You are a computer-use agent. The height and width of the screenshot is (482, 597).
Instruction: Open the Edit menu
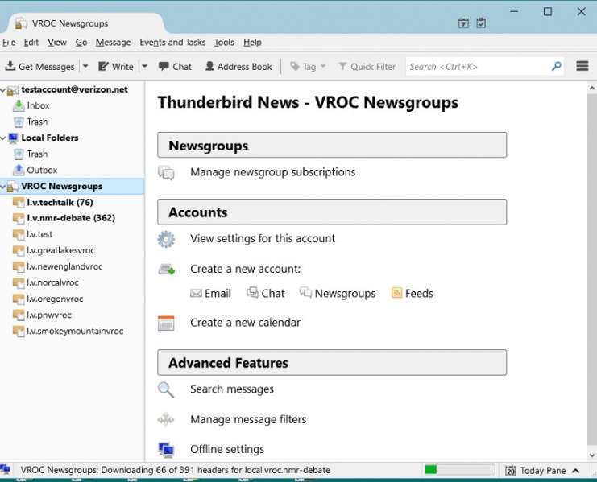31,42
